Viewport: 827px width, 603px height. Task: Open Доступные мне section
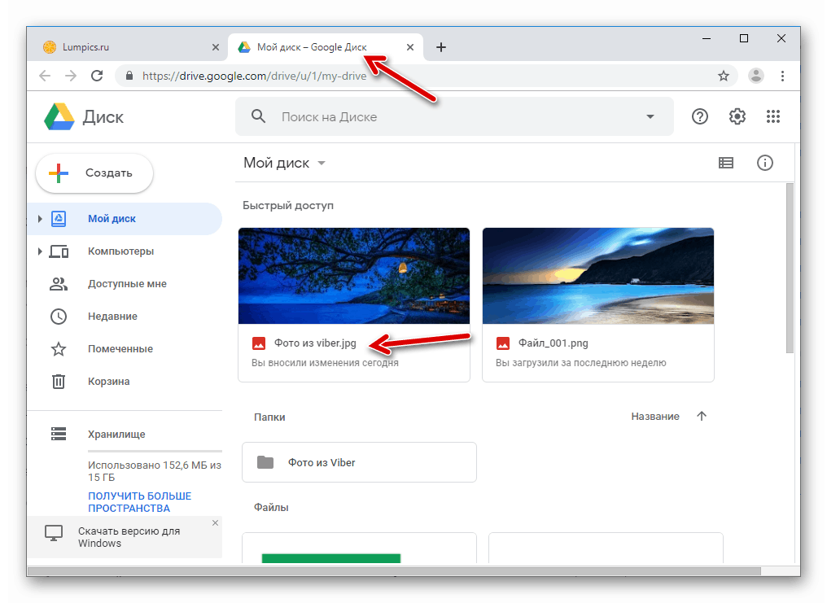point(127,284)
